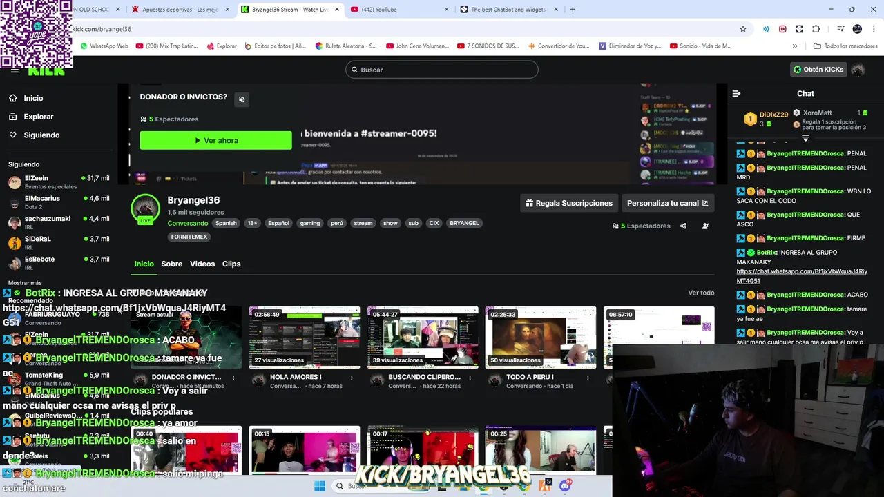Click the BotRix username in chat
The width and height of the screenshot is (884, 497).
[x=766, y=253]
